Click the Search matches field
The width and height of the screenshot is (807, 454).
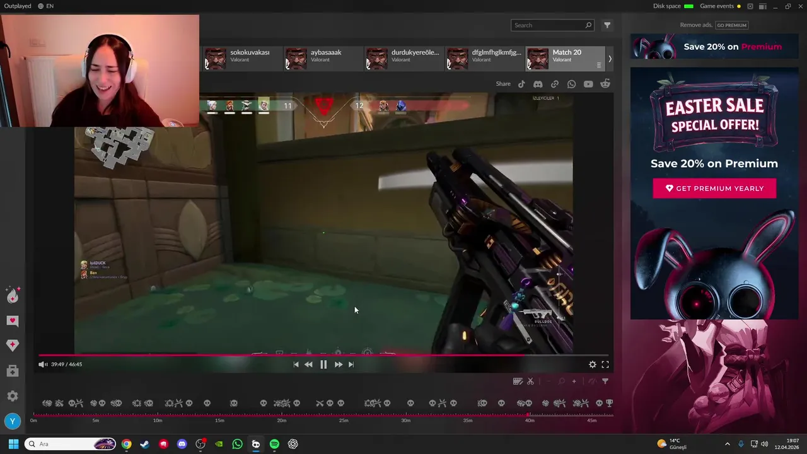pos(552,25)
